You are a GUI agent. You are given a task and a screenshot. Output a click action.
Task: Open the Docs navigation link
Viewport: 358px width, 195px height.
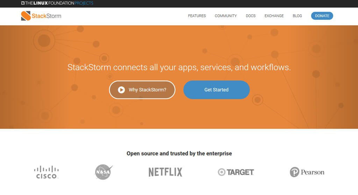tap(250, 16)
